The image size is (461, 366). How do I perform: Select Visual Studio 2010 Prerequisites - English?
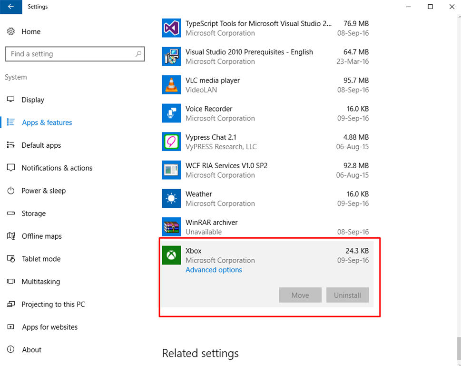point(265,56)
